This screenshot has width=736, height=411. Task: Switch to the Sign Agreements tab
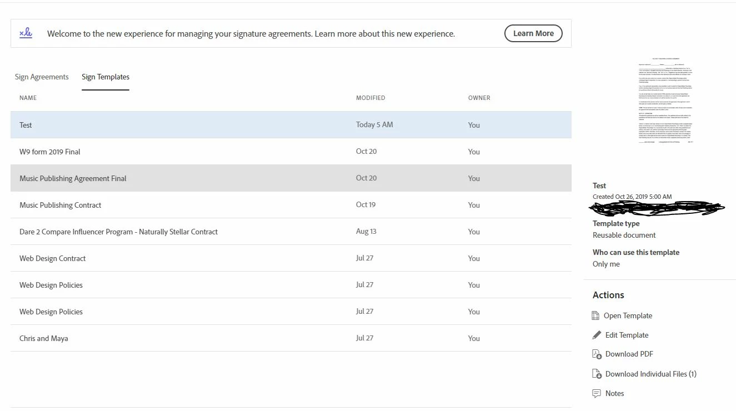[x=42, y=77]
